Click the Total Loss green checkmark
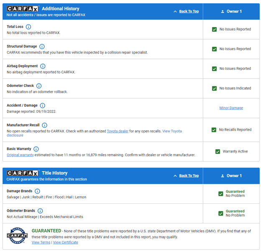 [215, 29]
